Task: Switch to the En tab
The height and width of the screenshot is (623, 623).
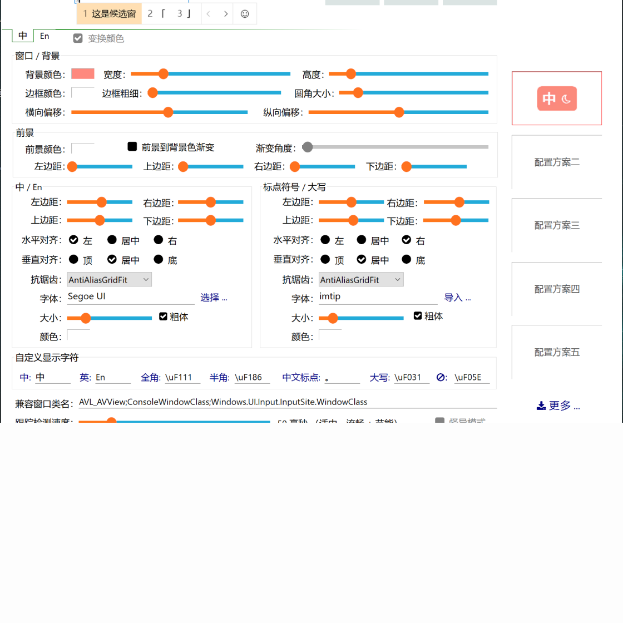Action: click(x=44, y=36)
